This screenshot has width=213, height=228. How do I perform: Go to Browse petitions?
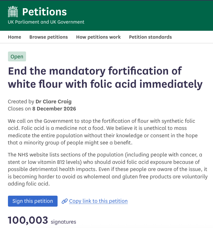click(49, 37)
